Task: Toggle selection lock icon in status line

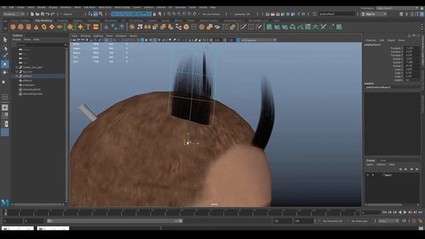Action: pos(155,14)
